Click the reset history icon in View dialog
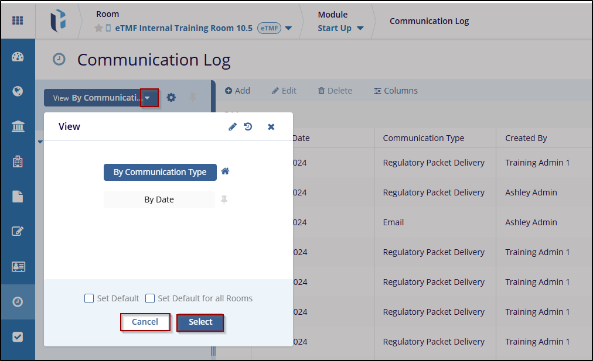The image size is (593, 361). coord(248,126)
